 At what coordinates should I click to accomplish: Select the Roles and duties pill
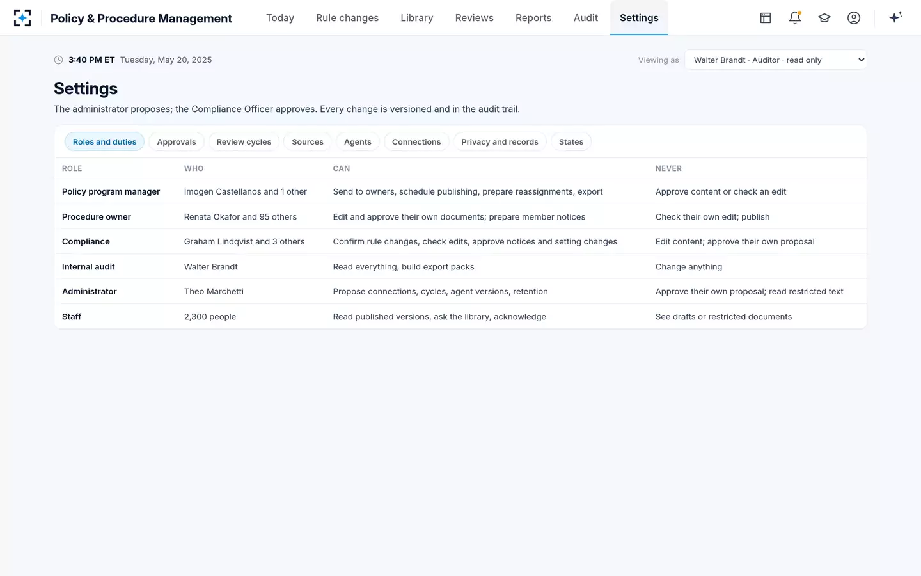point(104,141)
